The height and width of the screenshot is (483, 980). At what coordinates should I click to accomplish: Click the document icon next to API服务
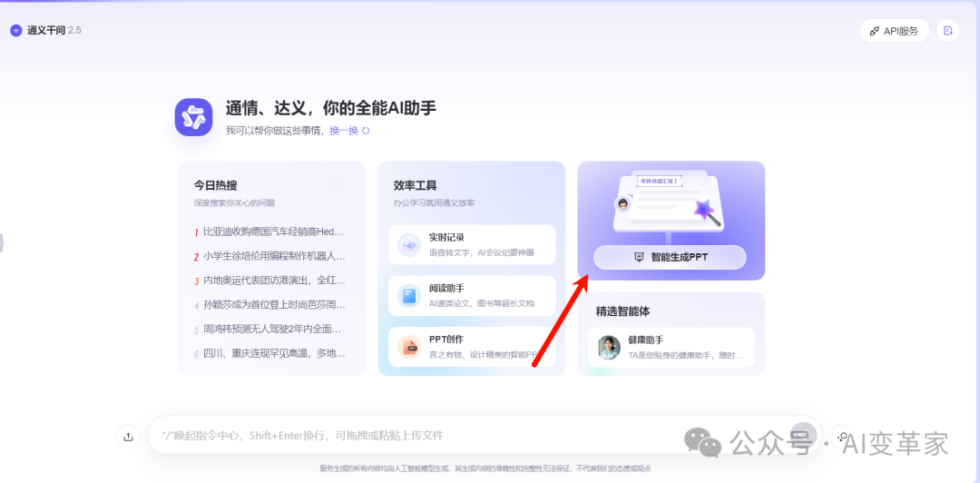(947, 31)
